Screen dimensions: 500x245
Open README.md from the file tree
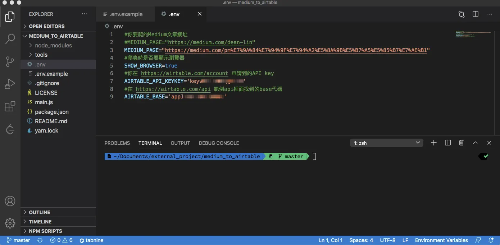click(x=58, y=121)
